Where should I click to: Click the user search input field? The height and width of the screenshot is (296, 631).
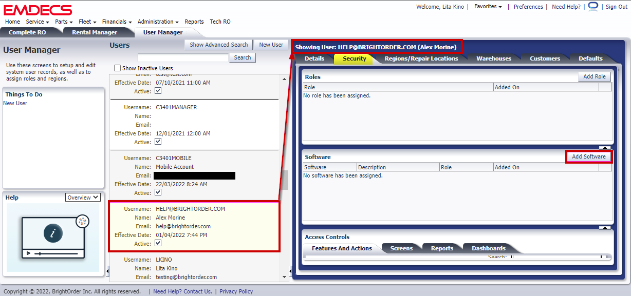(x=183, y=58)
